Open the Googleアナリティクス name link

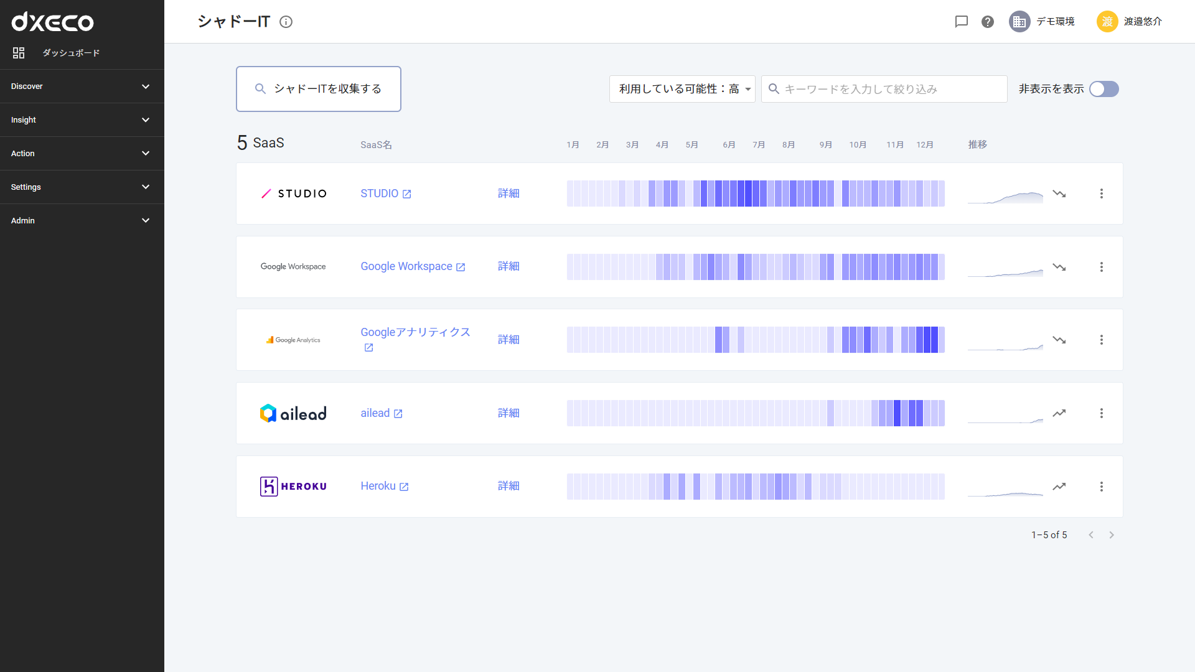pos(415,332)
